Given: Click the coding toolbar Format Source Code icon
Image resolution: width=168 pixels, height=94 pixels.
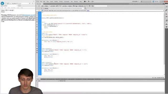Looking at the screenshot, I should (x=37, y=52).
